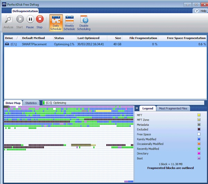Click the white Free Space swatch
The height and width of the screenshot is (184, 208).
[199, 134]
